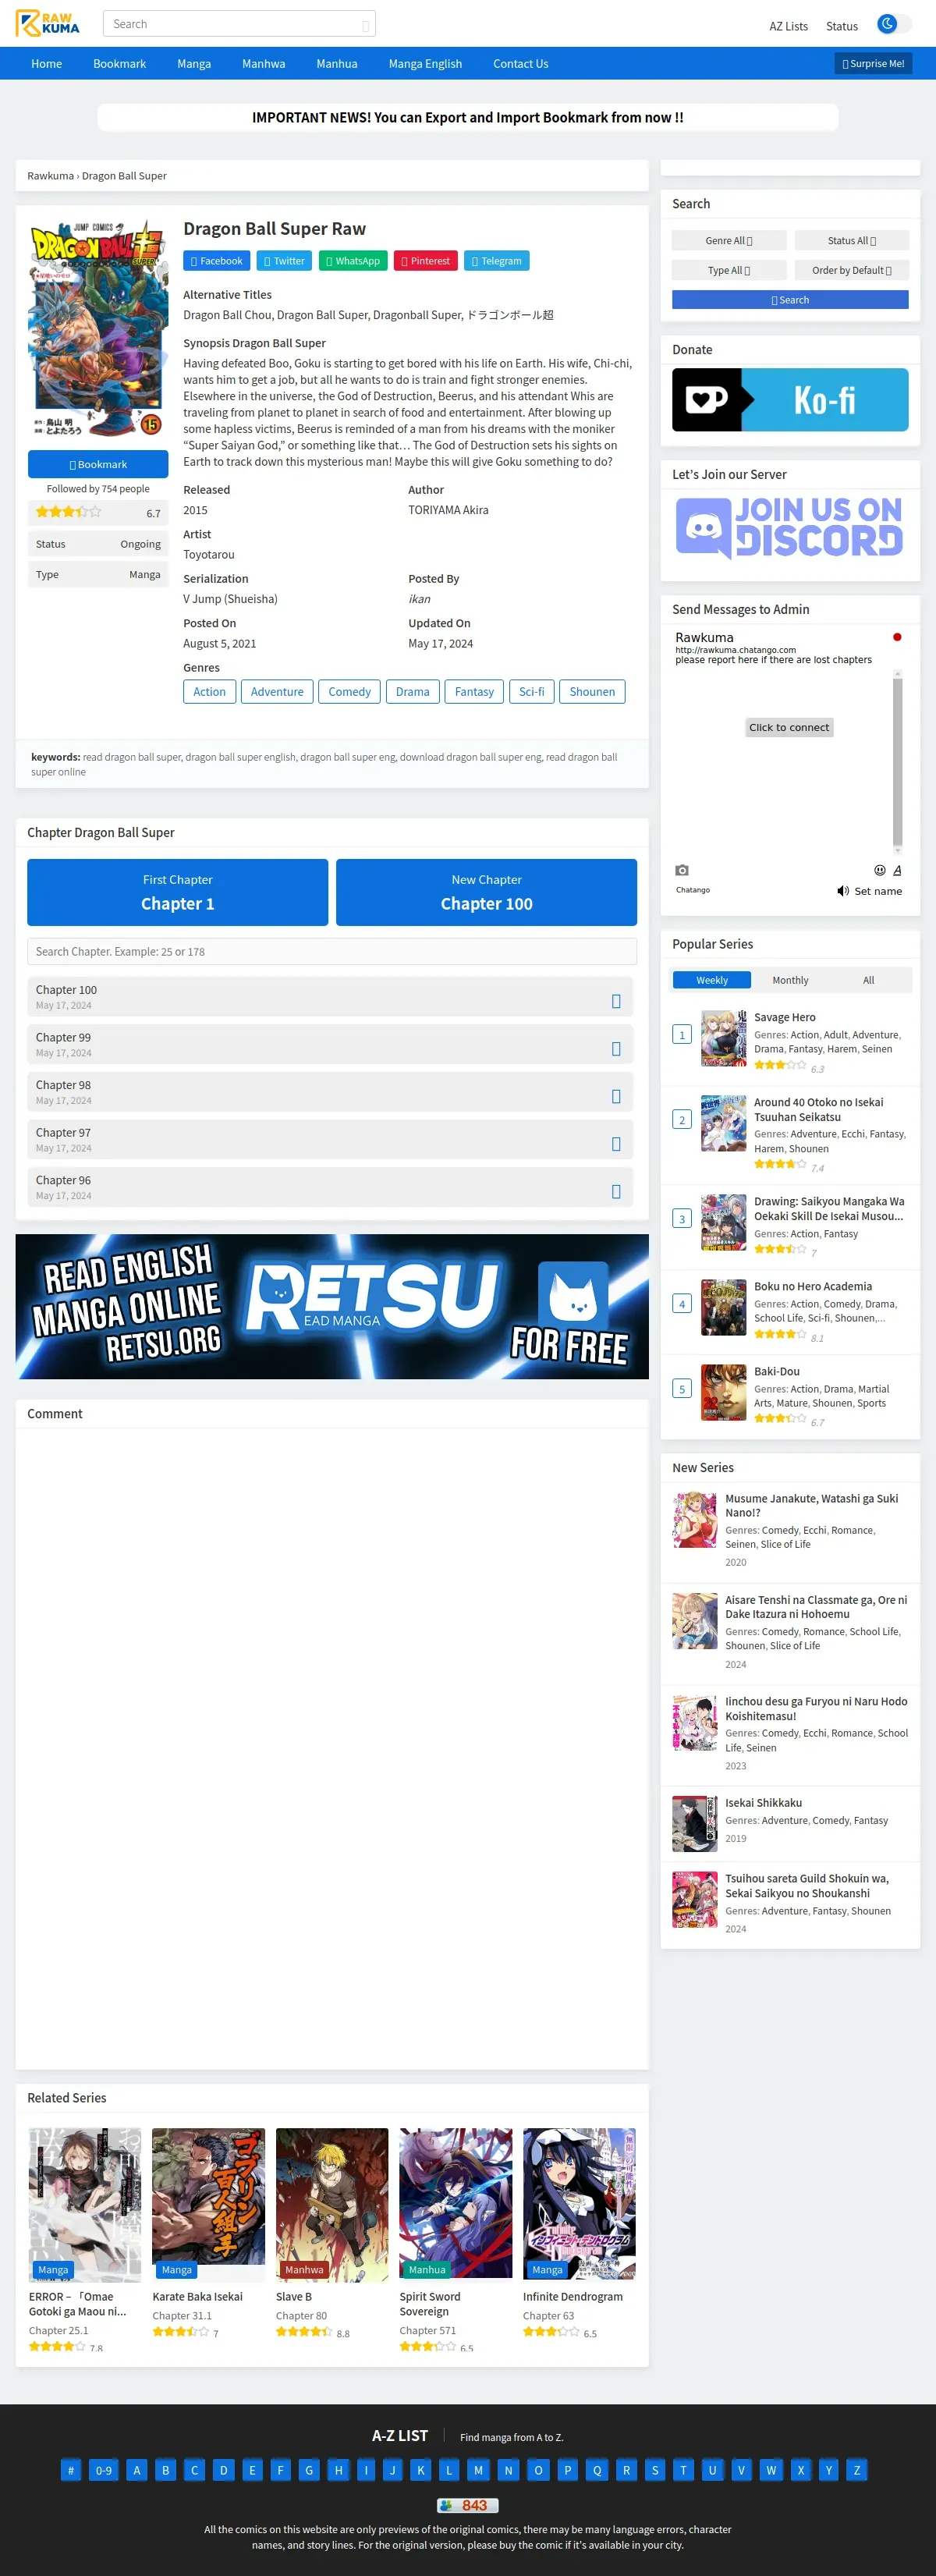Share via Telegram
The image size is (936, 2576).
pos(497,261)
